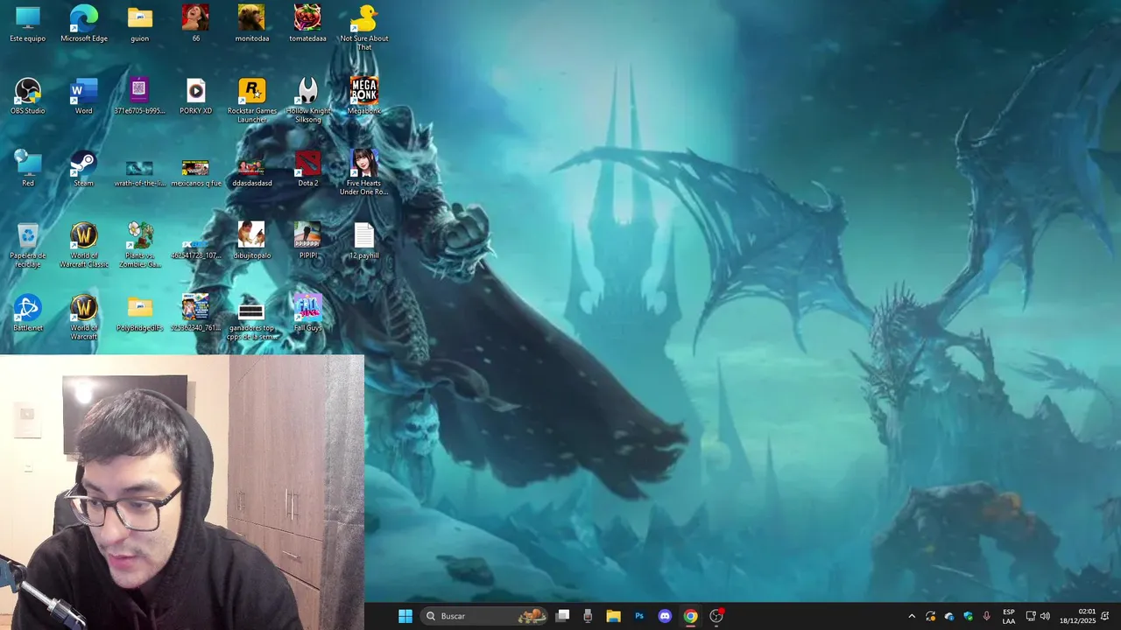Switch to Google Chrome in taskbar
Viewport: 1121px width, 630px height.
click(x=690, y=616)
